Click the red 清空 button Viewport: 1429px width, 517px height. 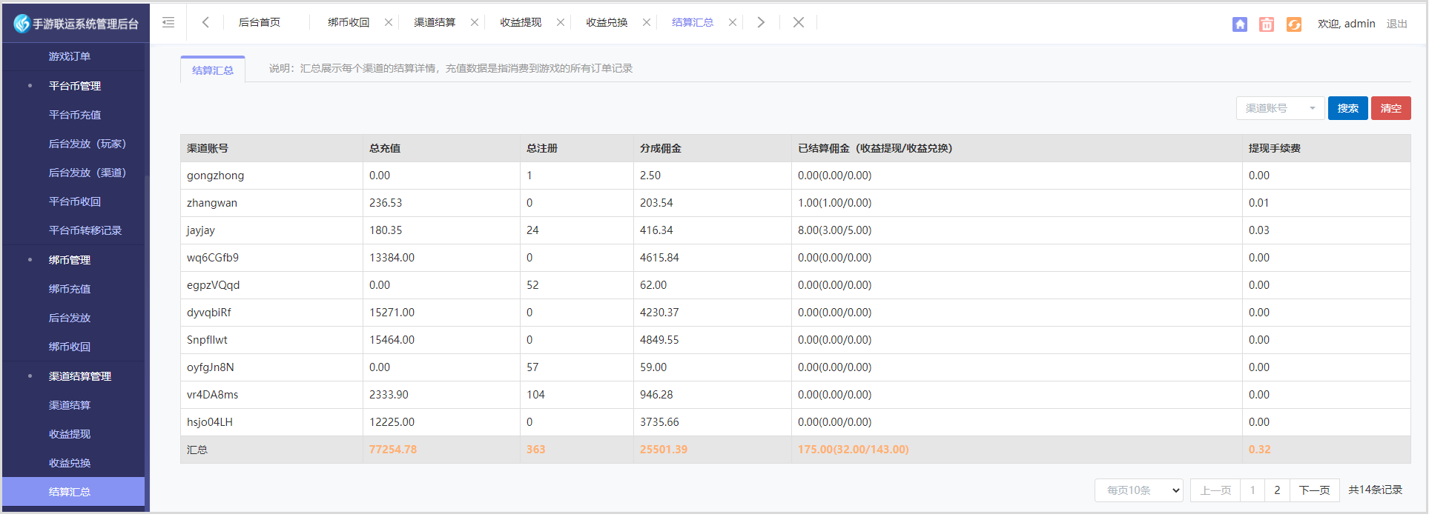pyautogui.click(x=1391, y=108)
